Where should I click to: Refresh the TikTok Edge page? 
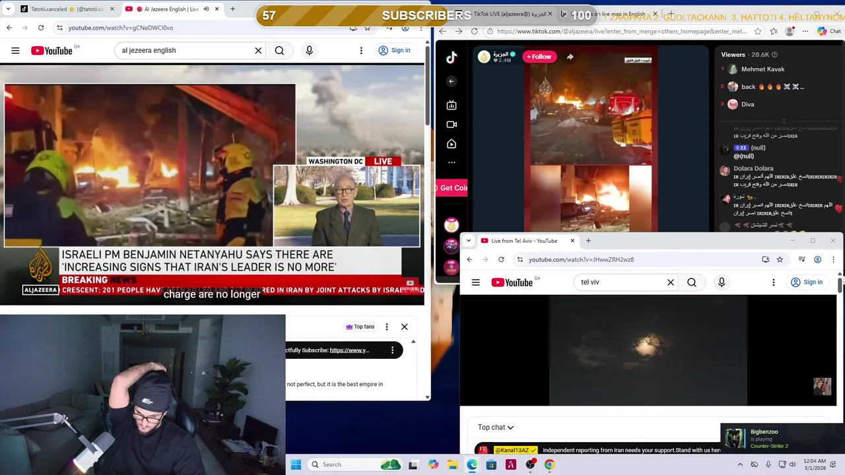tap(474, 31)
